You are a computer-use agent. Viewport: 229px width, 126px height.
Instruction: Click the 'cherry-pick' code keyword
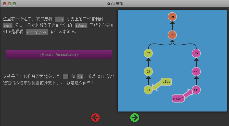click(37, 32)
